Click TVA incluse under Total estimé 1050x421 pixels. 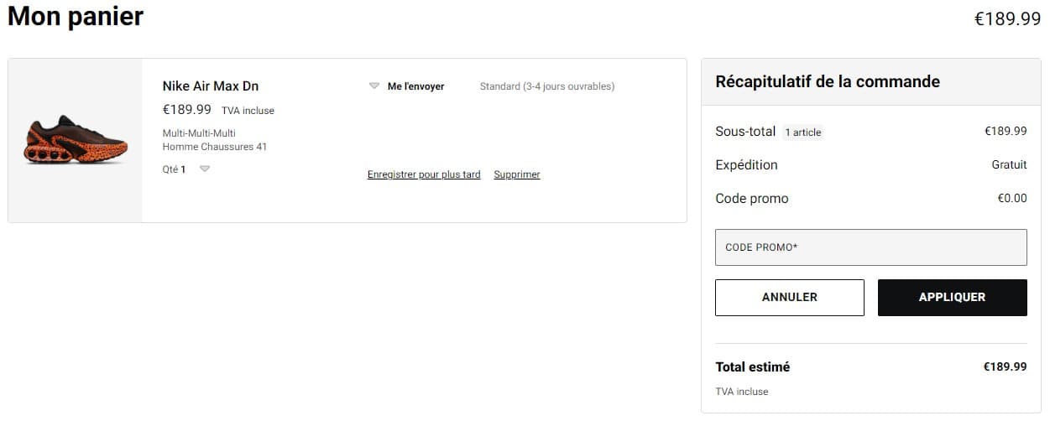click(x=742, y=392)
